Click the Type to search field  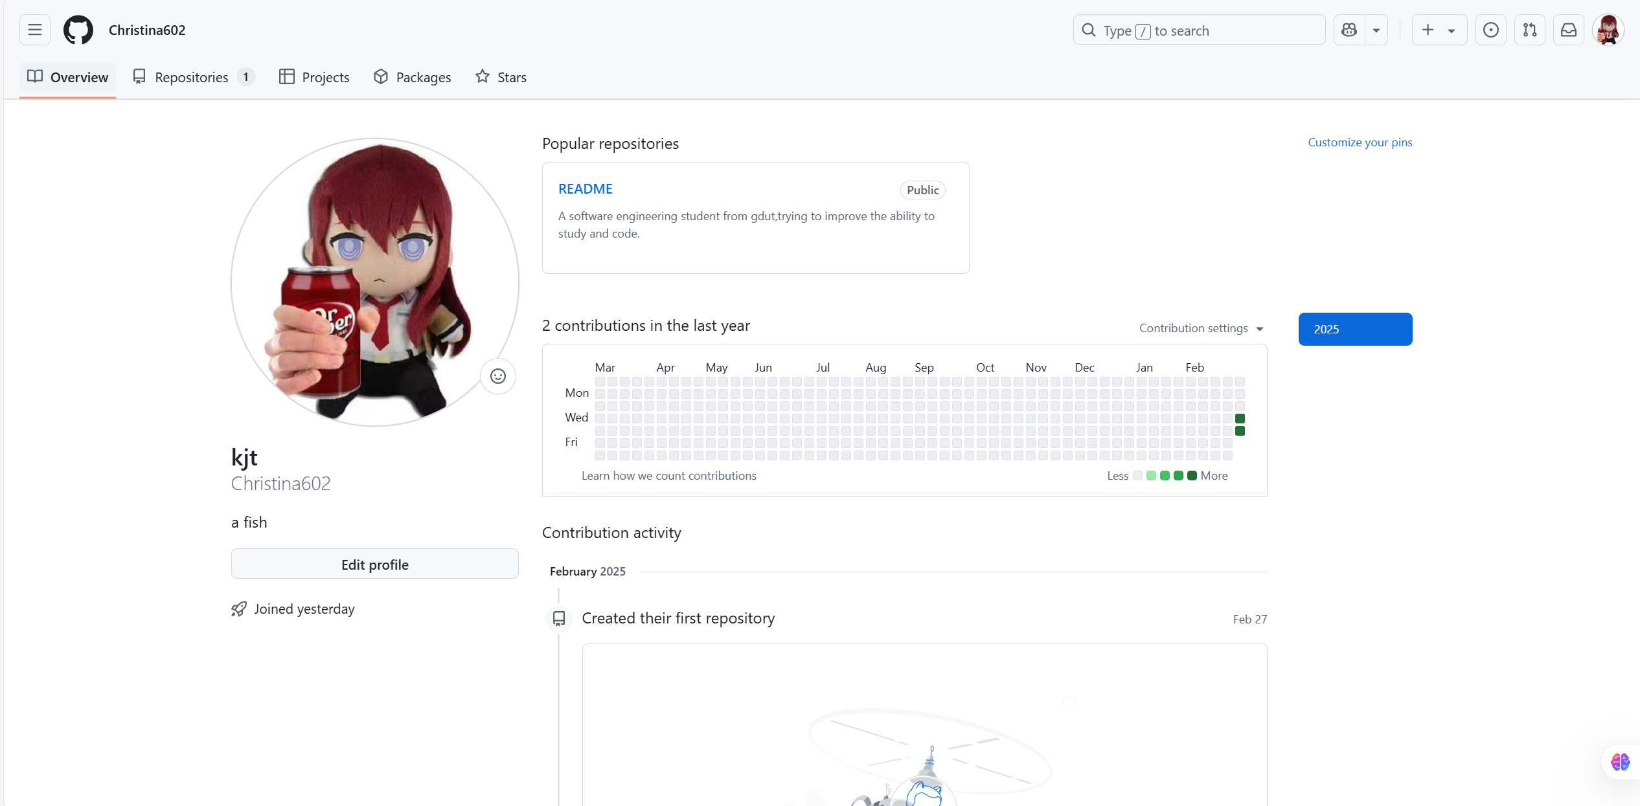click(1198, 30)
